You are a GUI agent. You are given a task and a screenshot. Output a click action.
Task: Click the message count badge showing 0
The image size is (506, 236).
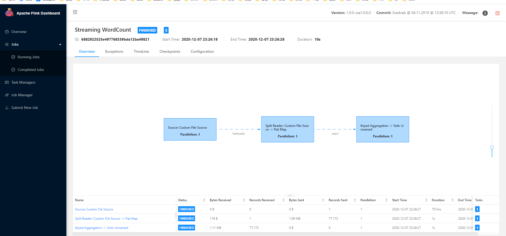click(485, 13)
